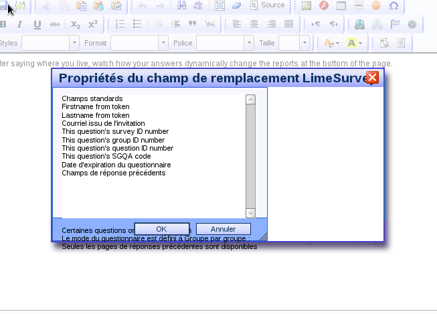Toggle superscript formatting
Screen dimensions: 437x314
[x=93, y=24]
